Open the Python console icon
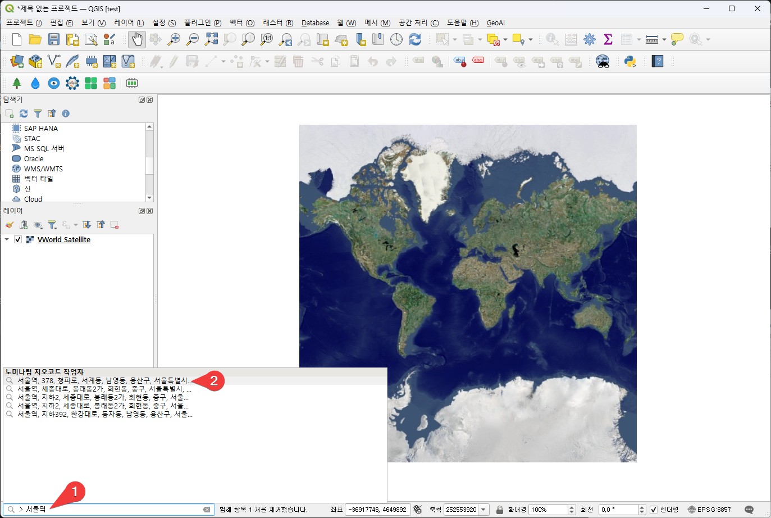Viewport: 771px width, 518px height. (x=630, y=61)
